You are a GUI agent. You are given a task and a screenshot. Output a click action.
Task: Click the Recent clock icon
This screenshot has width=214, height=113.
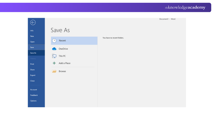click(54, 41)
